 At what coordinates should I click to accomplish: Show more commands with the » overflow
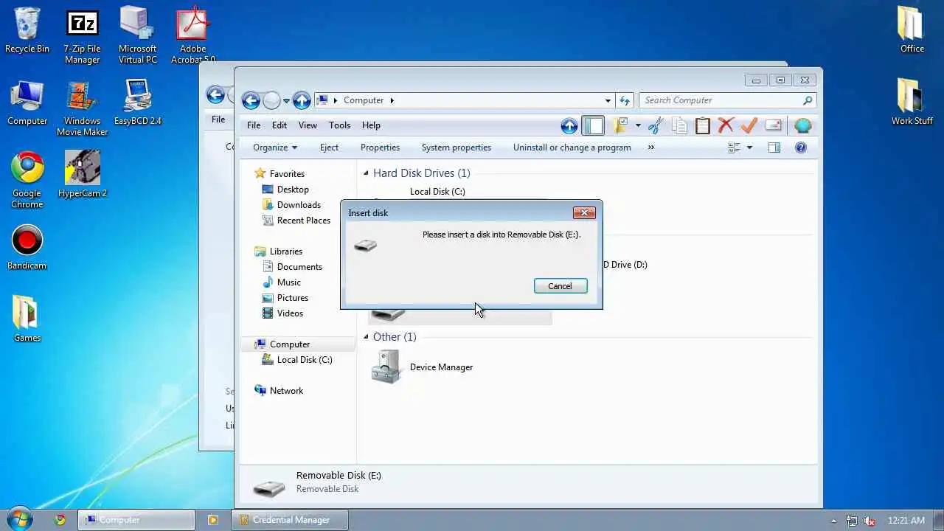point(650,147)
